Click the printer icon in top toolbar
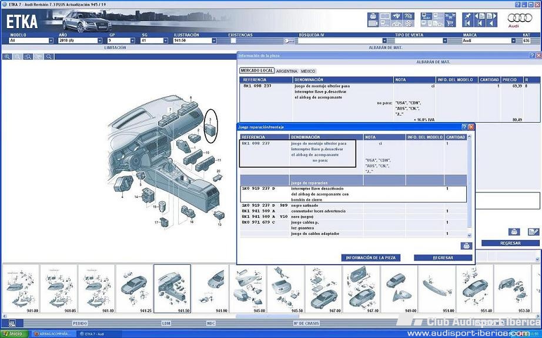 click(x=373, y=16)
